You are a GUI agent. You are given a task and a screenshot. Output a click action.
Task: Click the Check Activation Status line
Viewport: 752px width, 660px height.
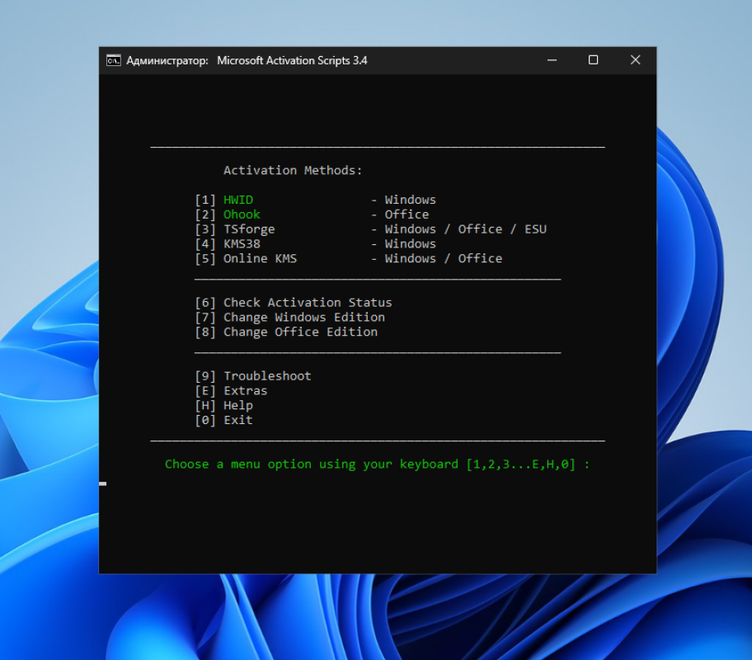coord(307,303)
